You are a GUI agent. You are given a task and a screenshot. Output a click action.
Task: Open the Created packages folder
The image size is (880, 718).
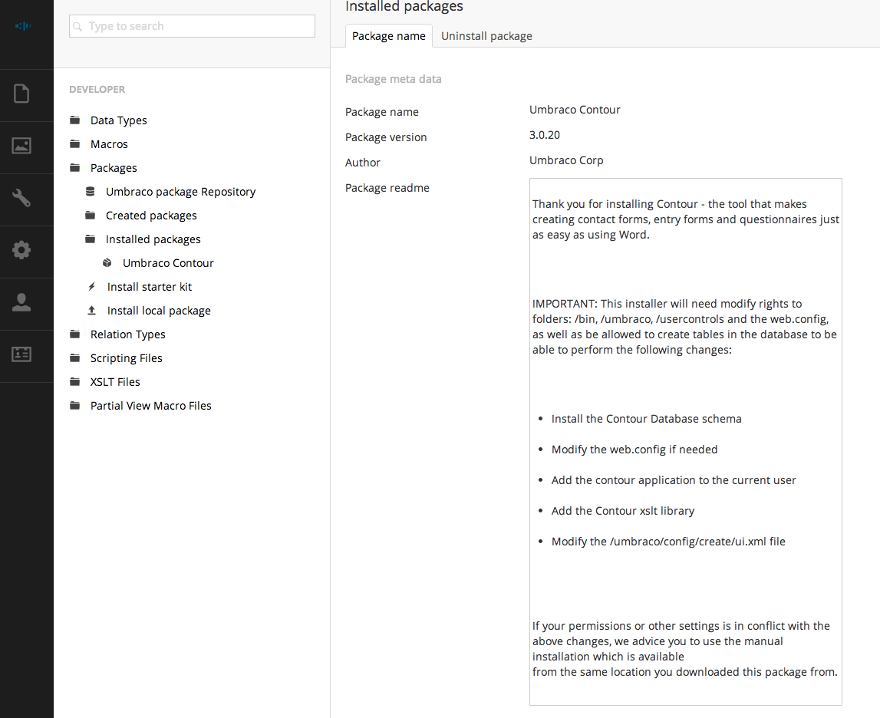[x=151, y=216]
